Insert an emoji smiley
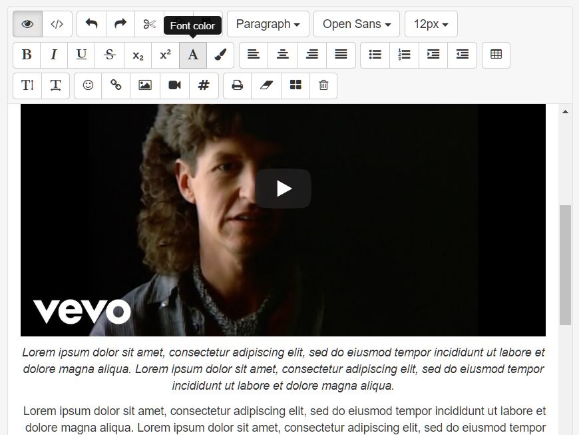The image size is (579, 435). pyautogui.click(x=88, y=85)
